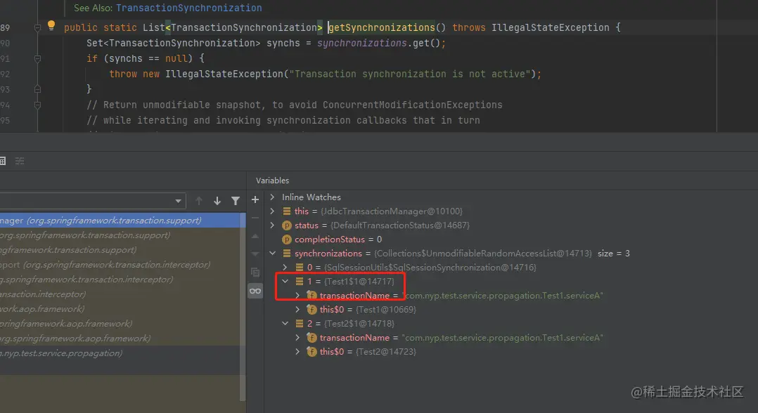758x413 pixels.
Task: Expand this$0 = {Test1@10669} node
Action: click(297, 309)
